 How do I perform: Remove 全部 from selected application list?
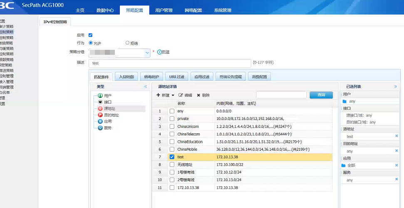397,165
